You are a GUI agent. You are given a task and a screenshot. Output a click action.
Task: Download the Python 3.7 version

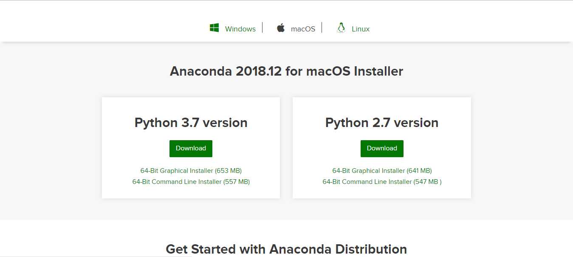(191, 148)
